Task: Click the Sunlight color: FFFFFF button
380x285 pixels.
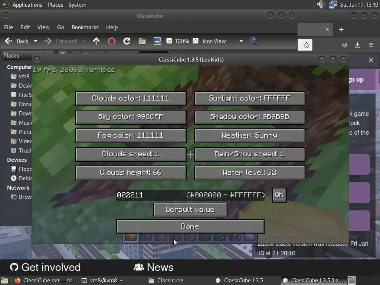Action: (x=249, y=98)
